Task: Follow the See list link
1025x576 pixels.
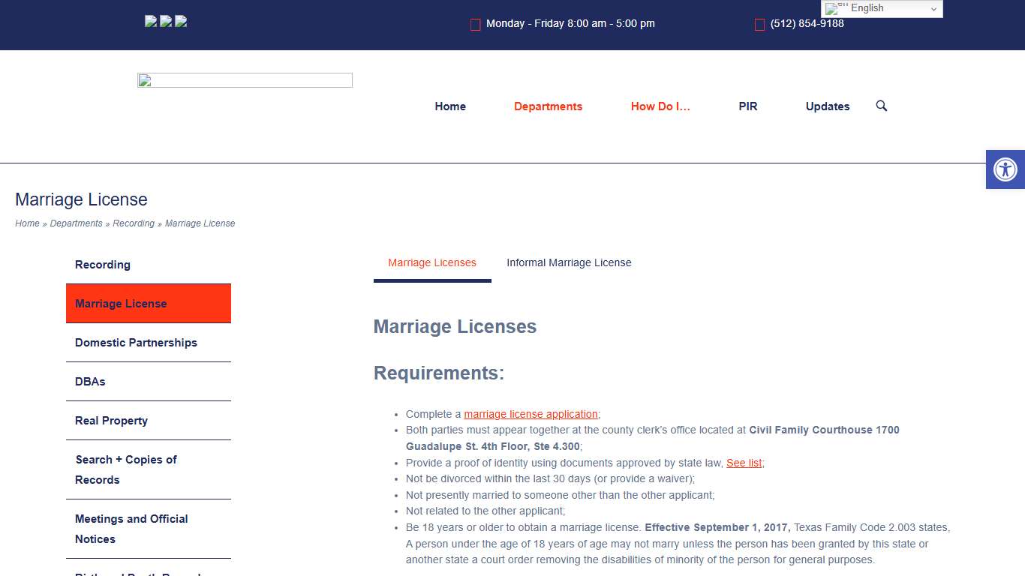Action: (744, 463)
